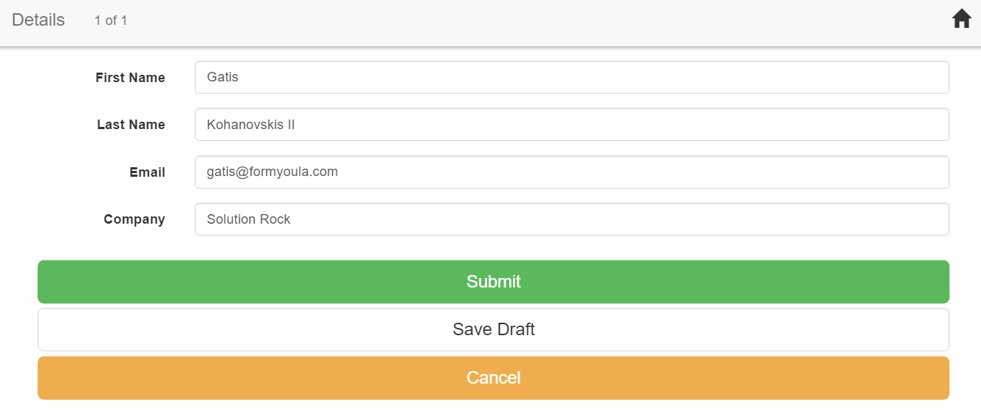
Task: Click the 'Last Name' field label
Action: (131, 125)
